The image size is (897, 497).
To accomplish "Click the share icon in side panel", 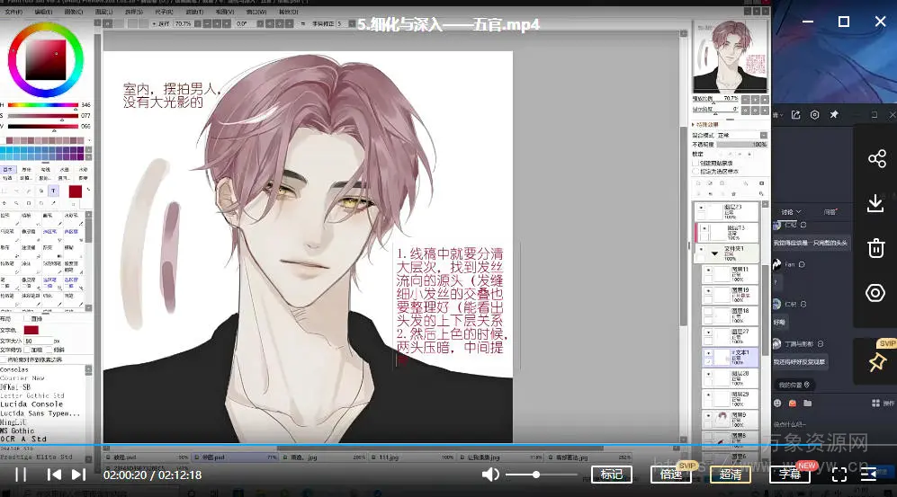I will pos(875,159).
